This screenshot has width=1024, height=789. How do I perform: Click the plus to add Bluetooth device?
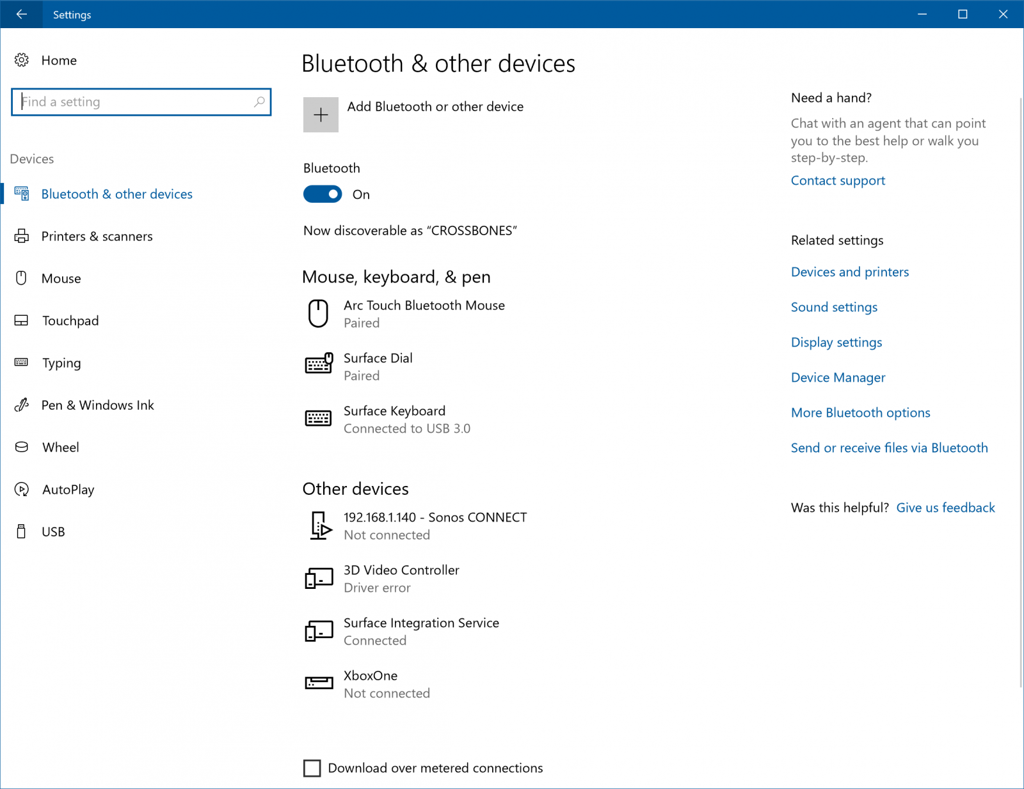pyautogui.click(x=321, y=114)
